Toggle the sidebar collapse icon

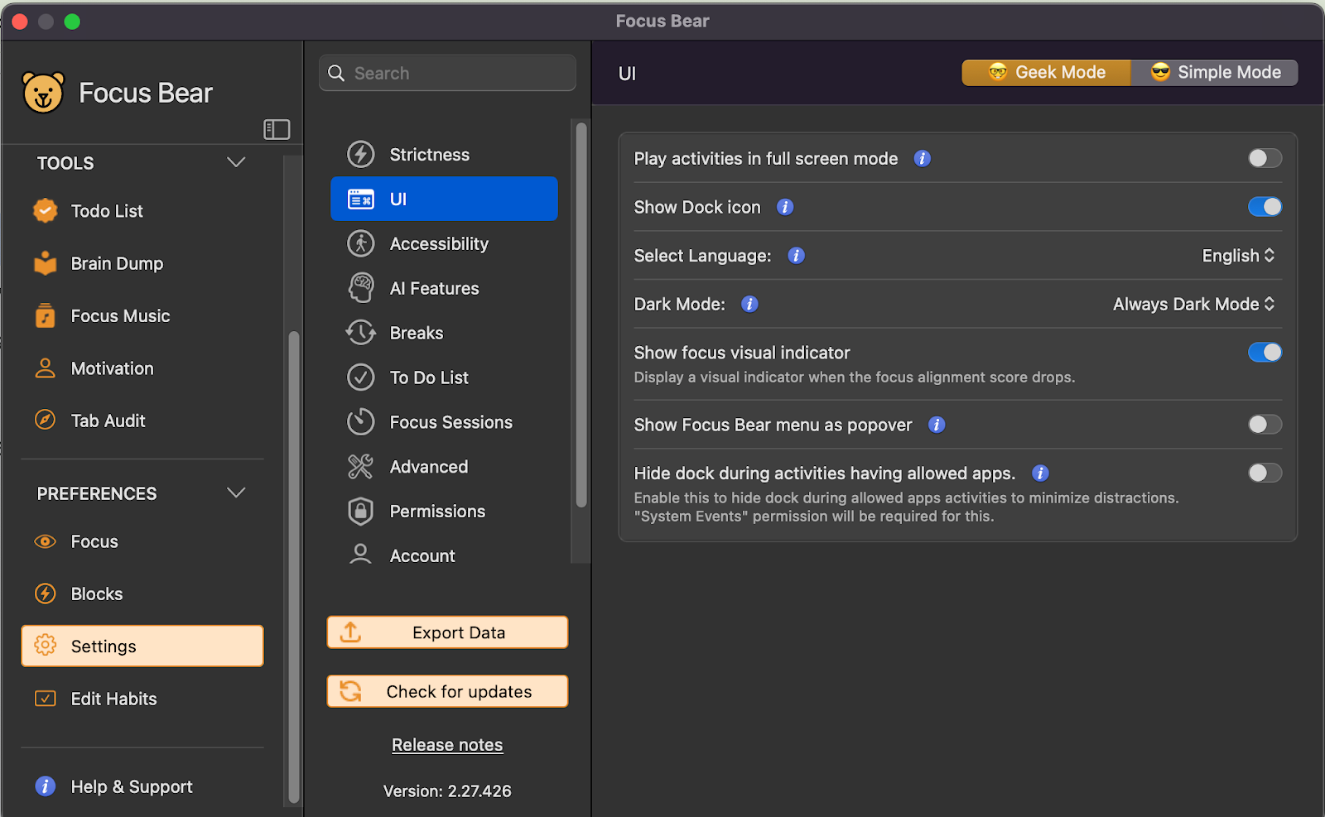point(277,129)
